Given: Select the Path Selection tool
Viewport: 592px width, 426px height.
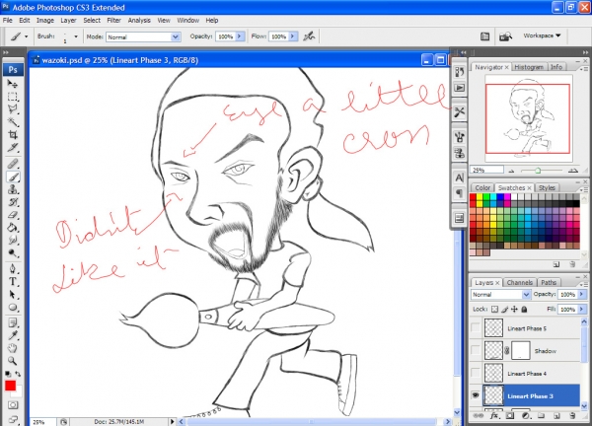Looking at the screenshot, I should pyautogui.click(x=13, y=294).
